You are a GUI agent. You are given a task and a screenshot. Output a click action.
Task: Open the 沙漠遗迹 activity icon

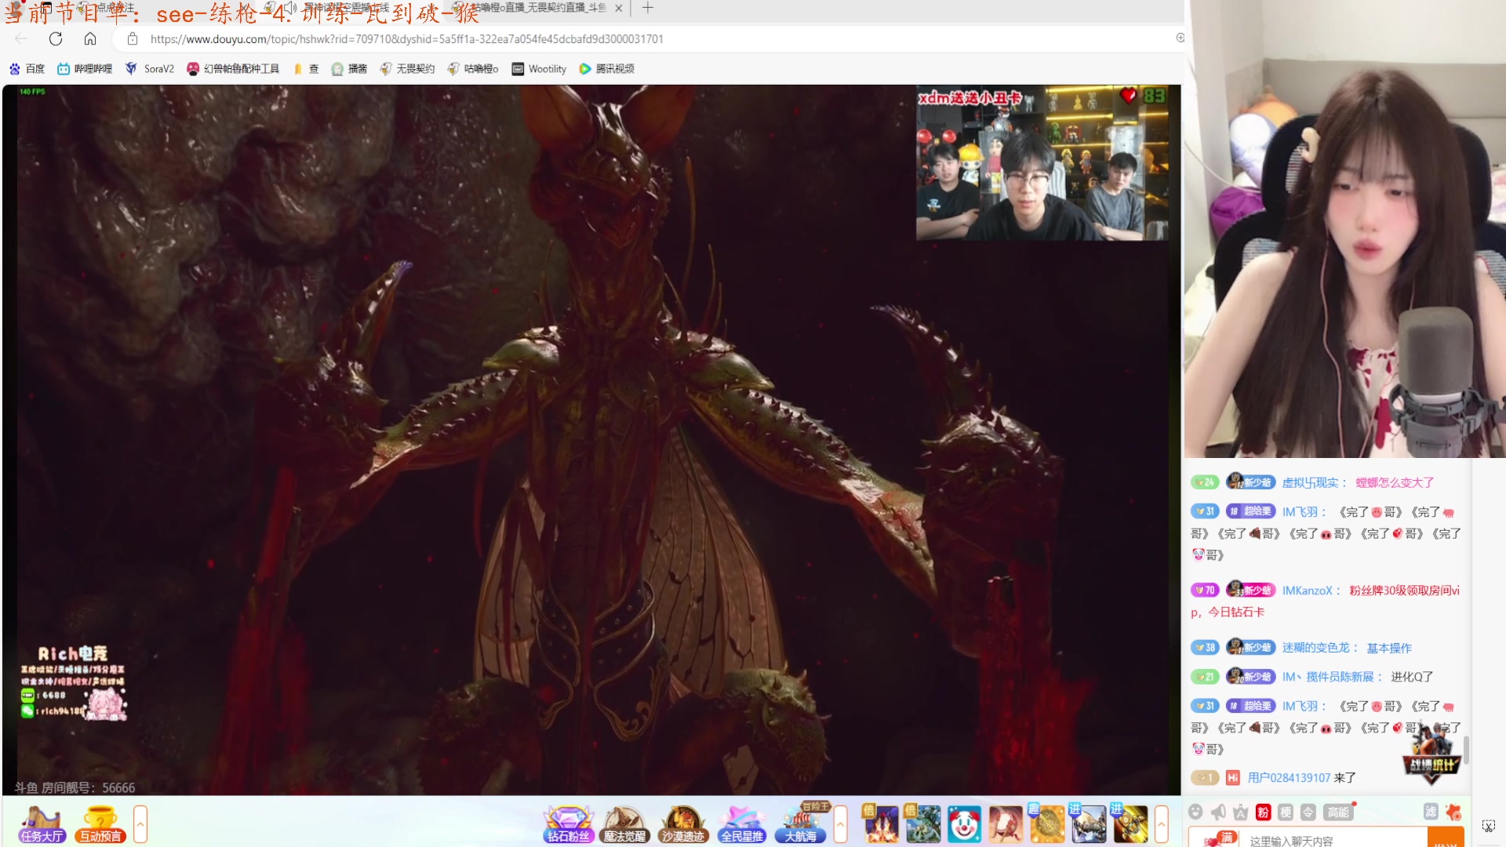click(x=683, y=825)
